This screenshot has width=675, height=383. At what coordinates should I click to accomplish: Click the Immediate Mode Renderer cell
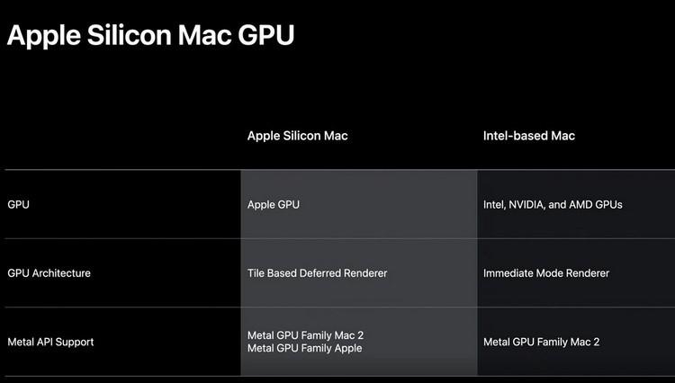[546, 272]
